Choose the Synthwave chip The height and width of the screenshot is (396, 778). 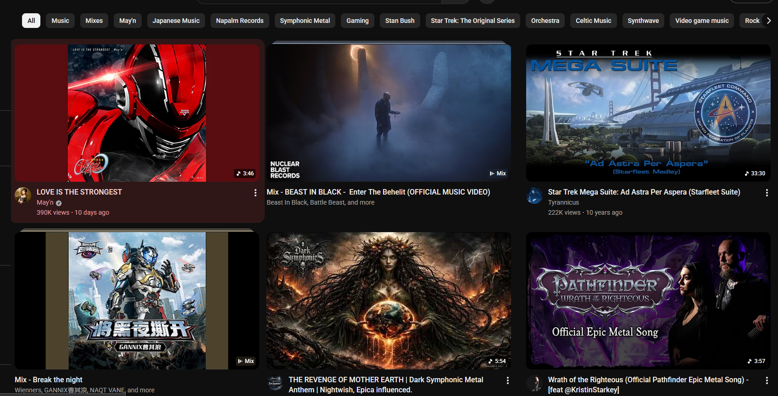pyautogui.click(x=643, y=21)
